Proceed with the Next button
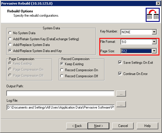 [98, 126]
